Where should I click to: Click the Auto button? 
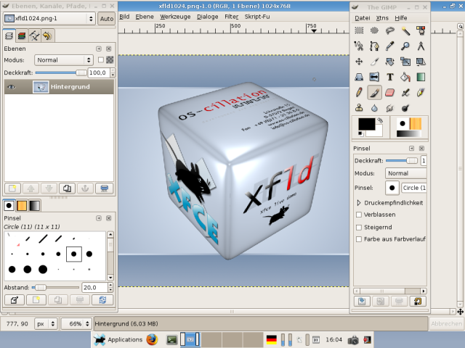click(x=107, y=19)
